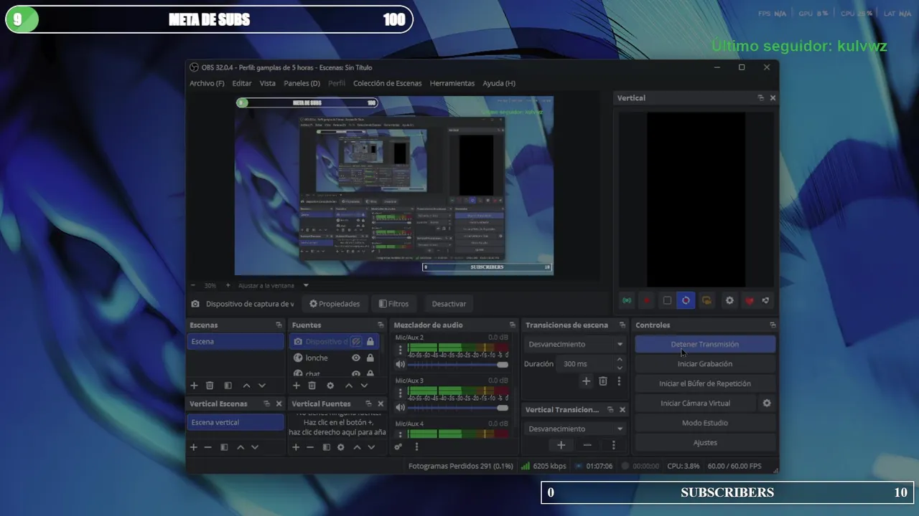Open the Vista menu
The height and width of the screenshot is (516, 919).
click(267, 83)
